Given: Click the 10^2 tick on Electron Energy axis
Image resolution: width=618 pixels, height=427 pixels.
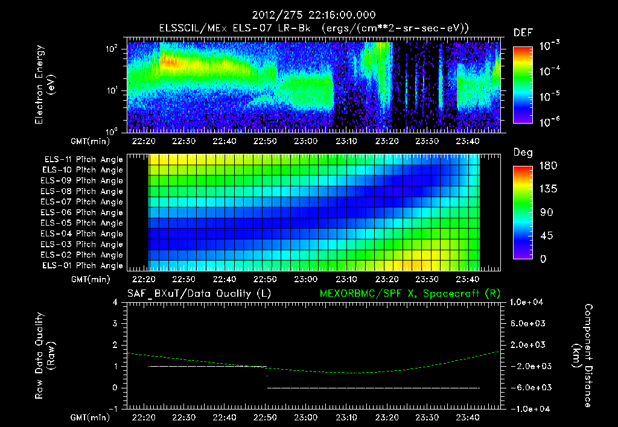Looking at the screenshot, I should pos(112,49).
